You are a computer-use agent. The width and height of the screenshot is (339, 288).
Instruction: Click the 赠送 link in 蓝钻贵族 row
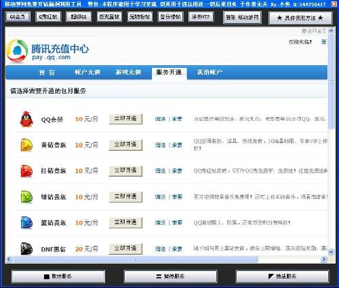click(x=161, y=223)
